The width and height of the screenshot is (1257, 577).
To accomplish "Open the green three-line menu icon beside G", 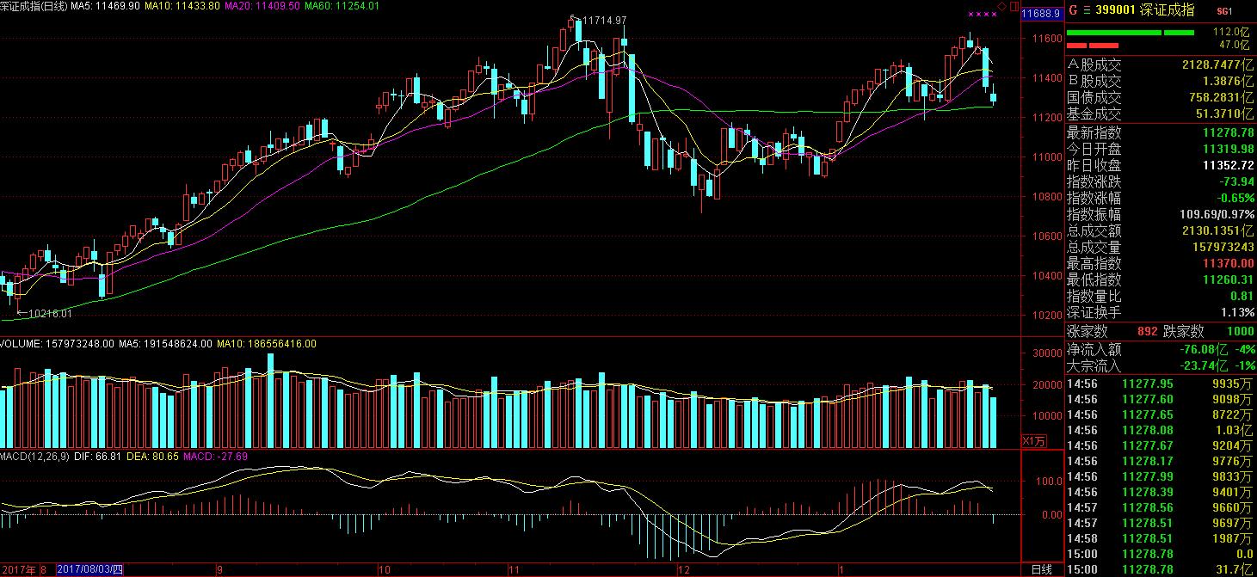I will pyautogui.click(x=1087, y=10).
